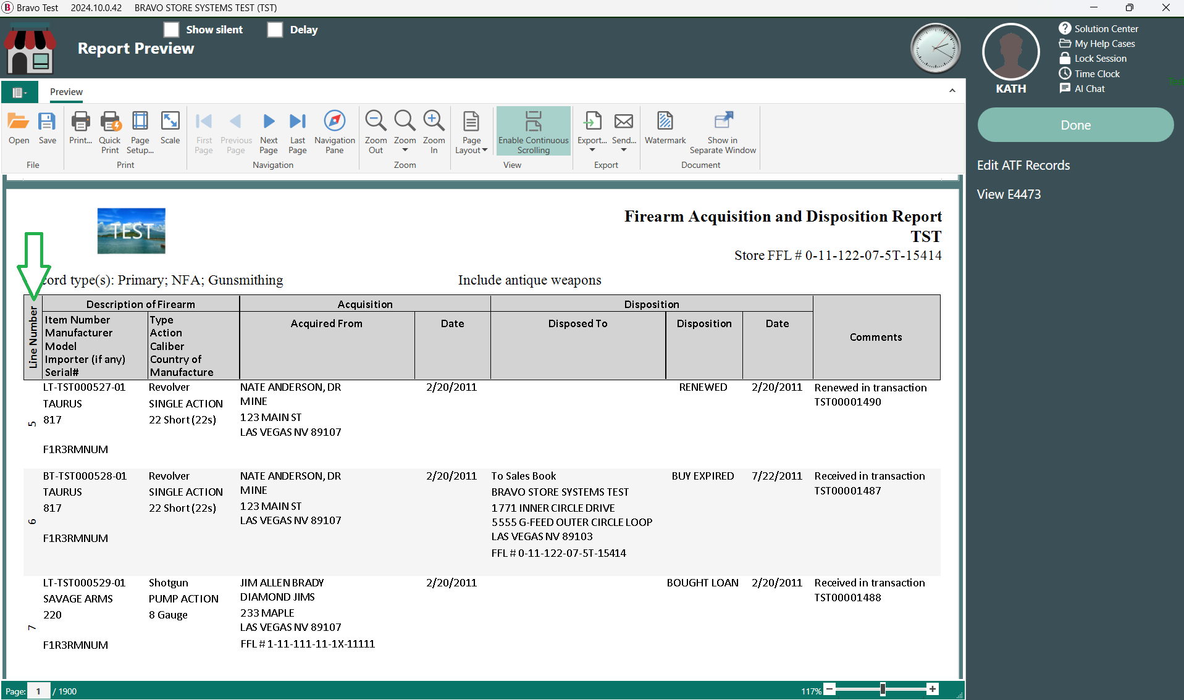Click Edit ATF Records
The height and width of the screenshot is (700, 1184).
1023,165
